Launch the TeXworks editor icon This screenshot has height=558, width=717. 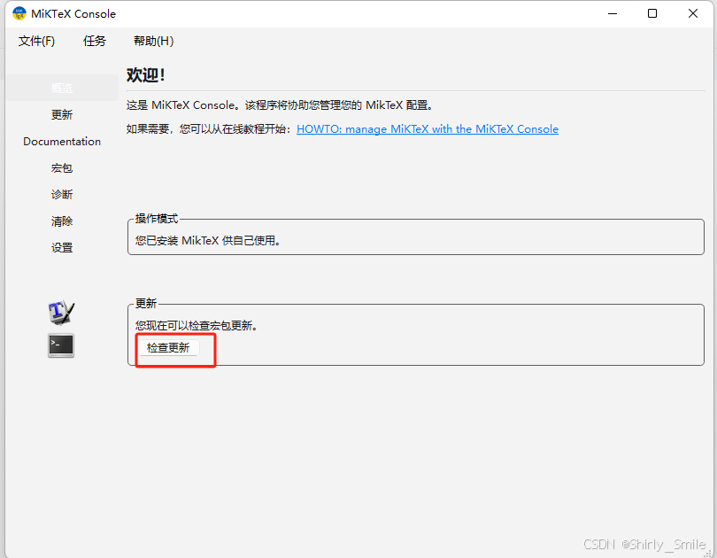(61, 313)
